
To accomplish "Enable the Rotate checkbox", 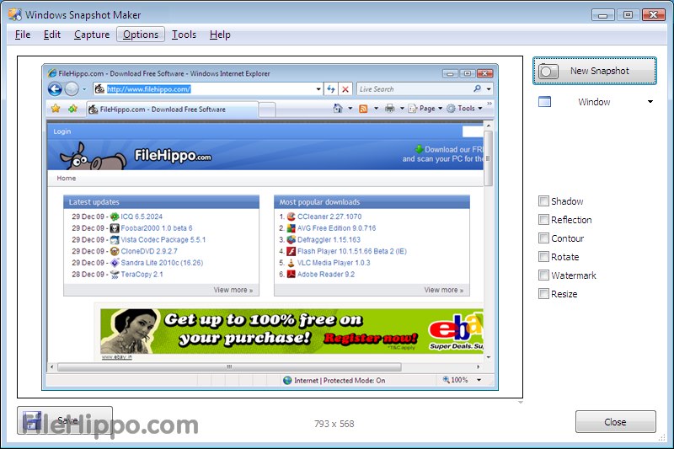I will [x=543, y=256].
